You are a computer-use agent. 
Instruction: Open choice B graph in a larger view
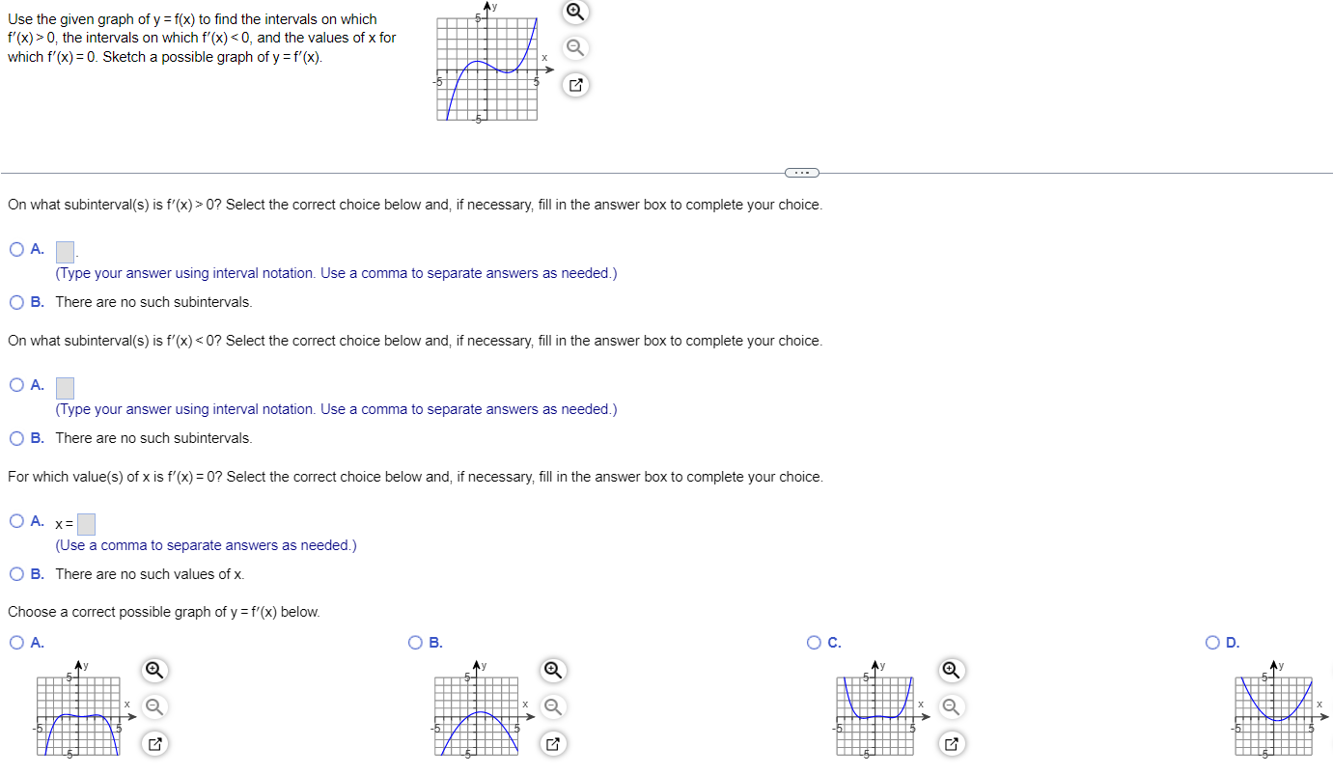(553, 743)
